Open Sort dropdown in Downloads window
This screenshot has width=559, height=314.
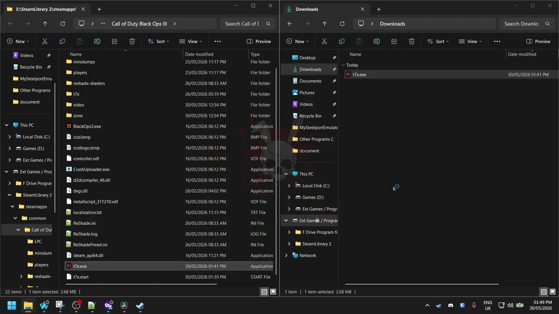point(438,41)
